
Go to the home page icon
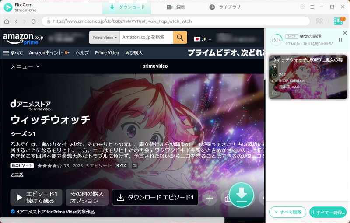(7, 21)
